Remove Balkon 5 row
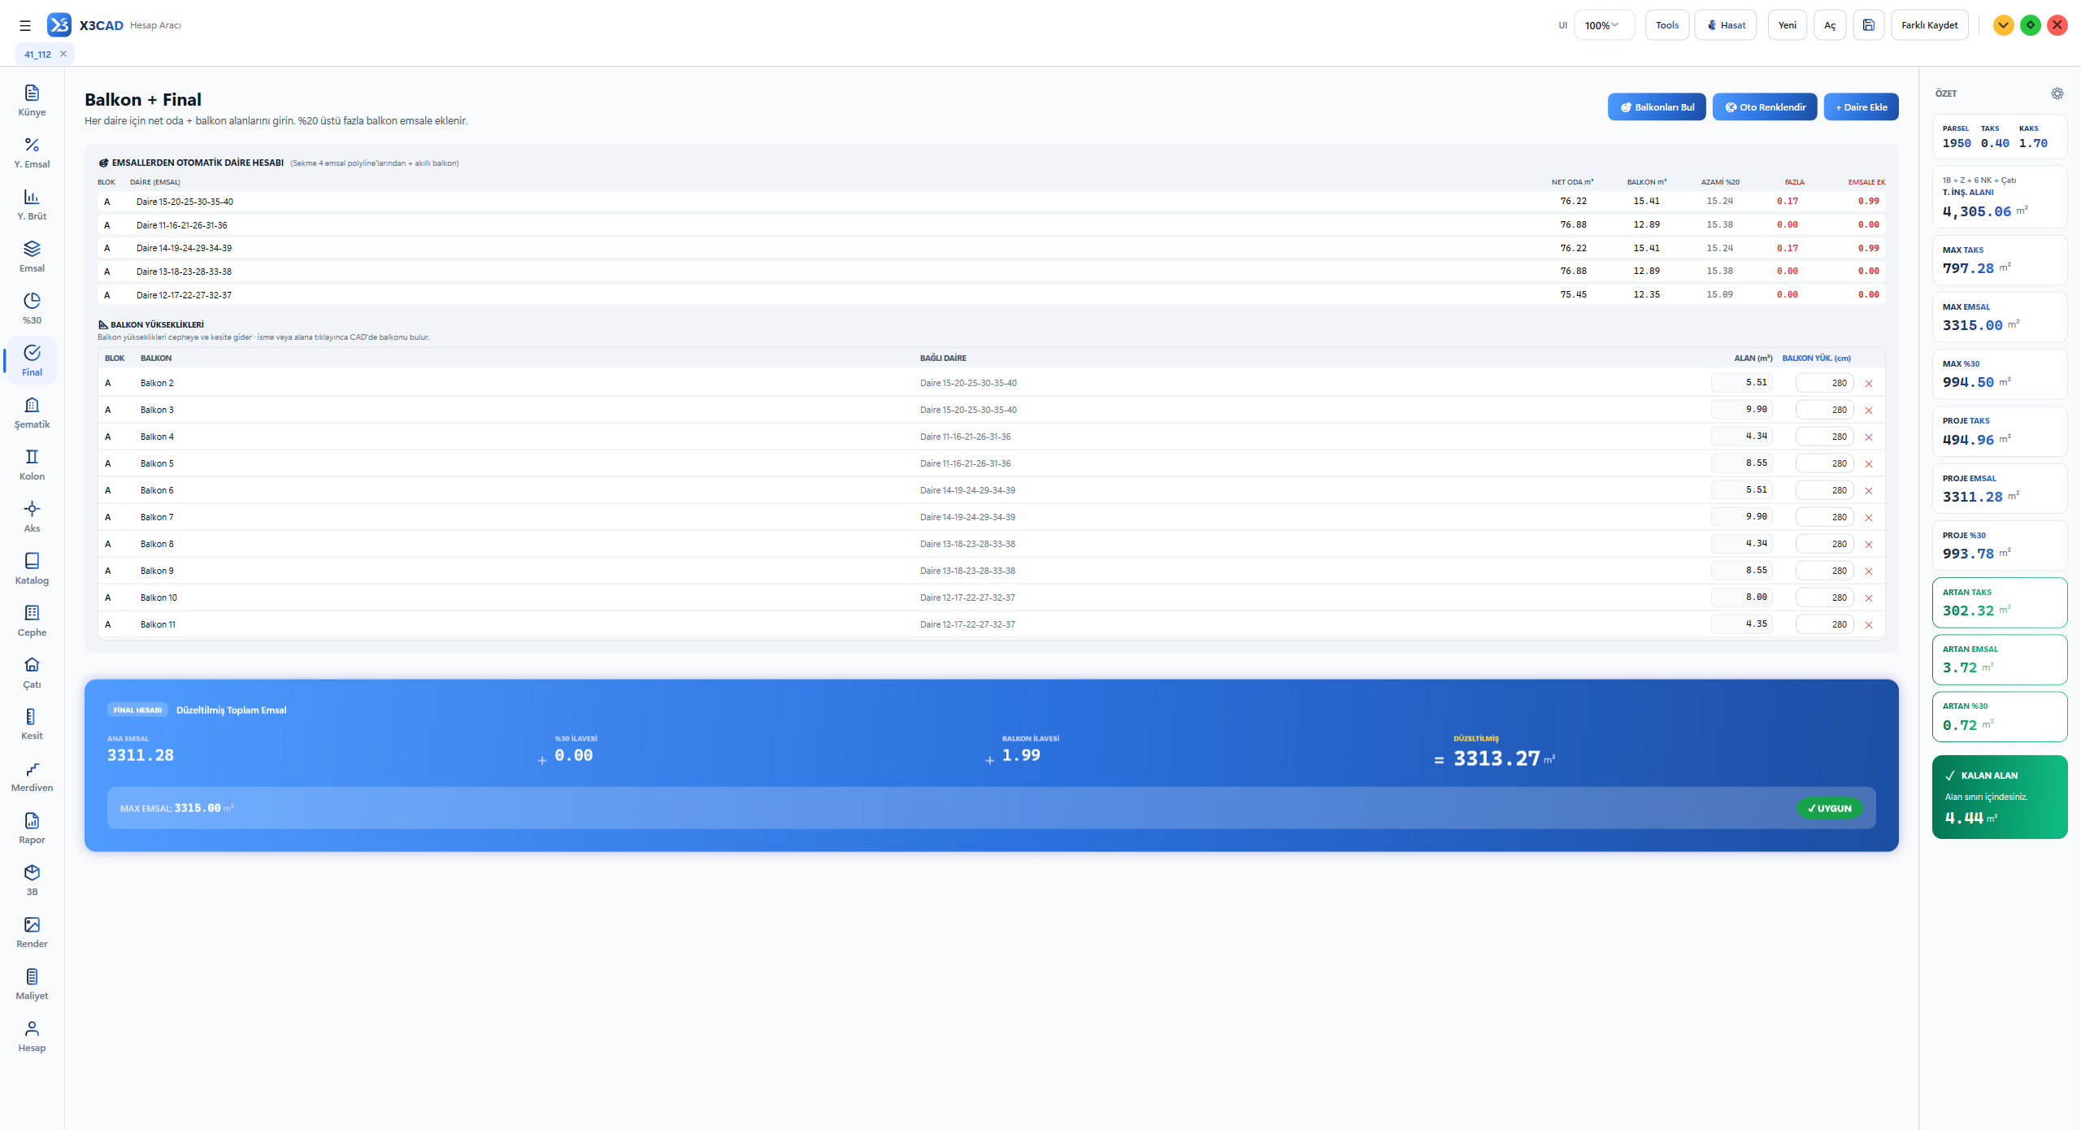The height and width of the screenshot is (1130, 2081). click(x=1868, y=464)
